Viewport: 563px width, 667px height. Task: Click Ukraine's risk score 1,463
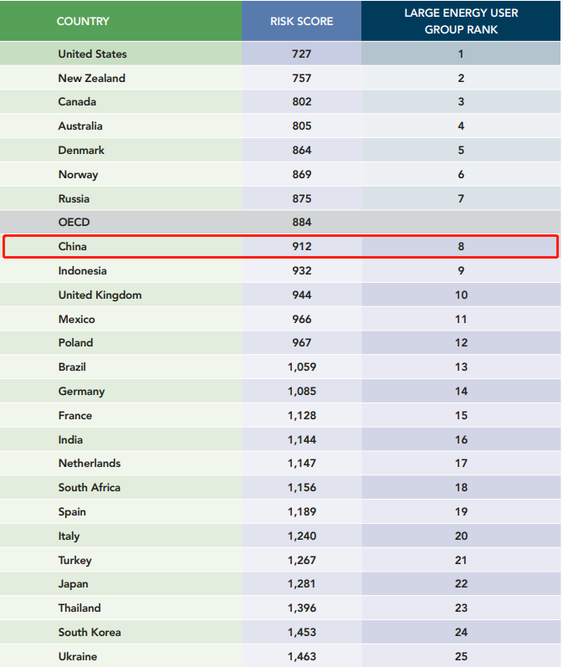pyautogui.click(x=302, y=656)
